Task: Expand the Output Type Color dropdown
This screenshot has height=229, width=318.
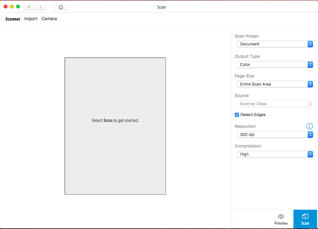Action: click(x=275, y=65)
